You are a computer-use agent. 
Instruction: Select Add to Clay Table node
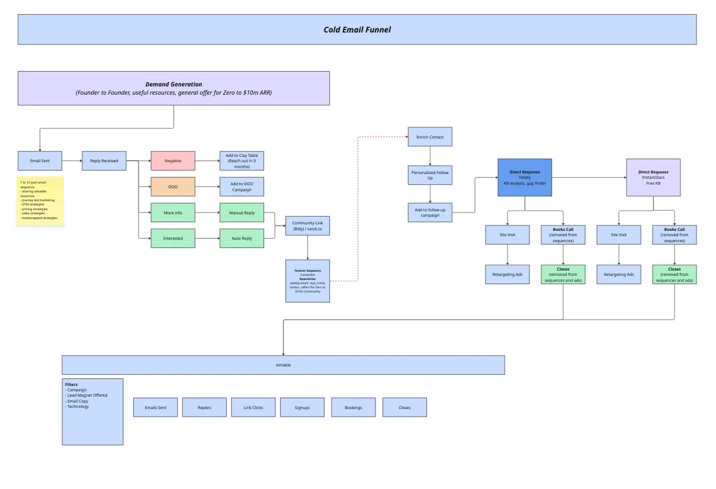coord(242,161)
